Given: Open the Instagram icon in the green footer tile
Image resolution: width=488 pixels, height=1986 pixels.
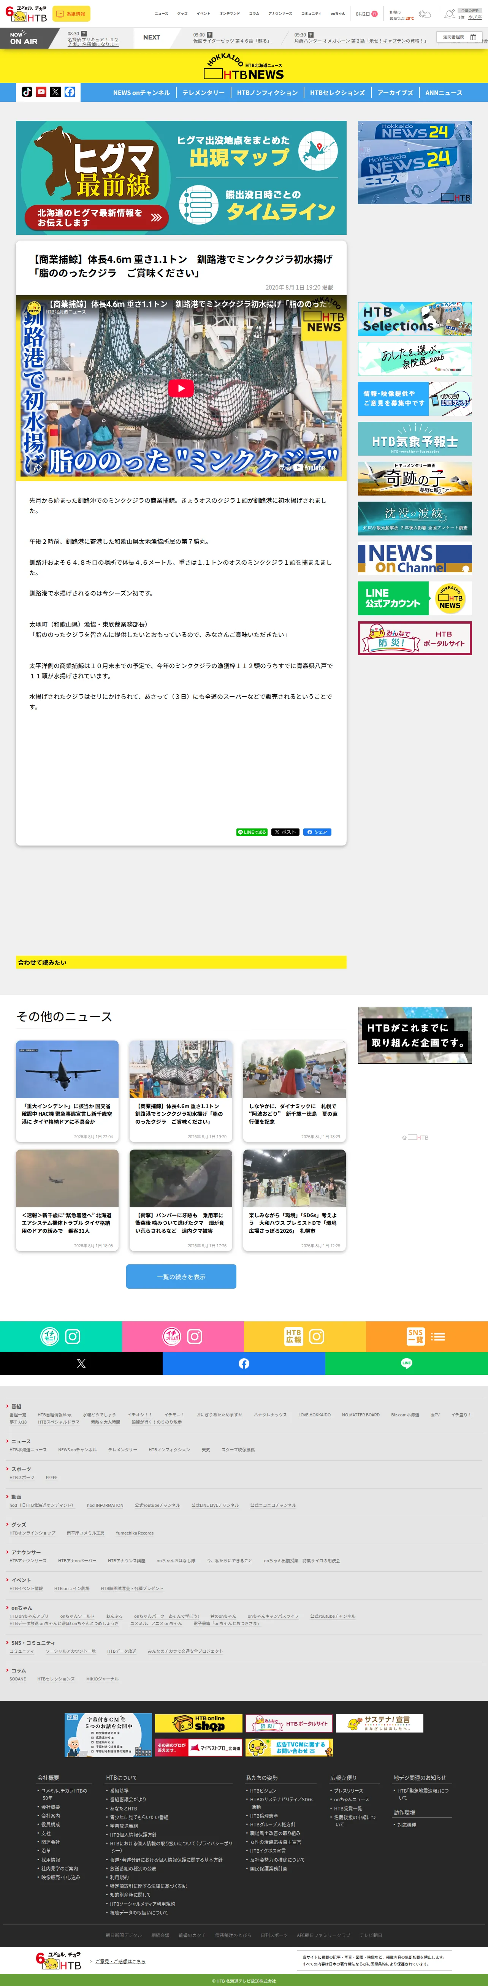Looking at the screenshot, I should [73, 1336].
